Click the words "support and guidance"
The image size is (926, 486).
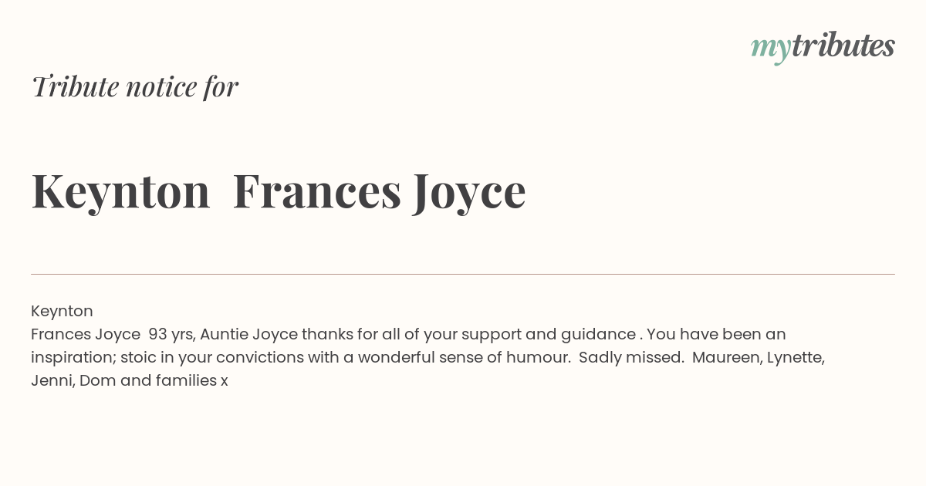point(549,335)
